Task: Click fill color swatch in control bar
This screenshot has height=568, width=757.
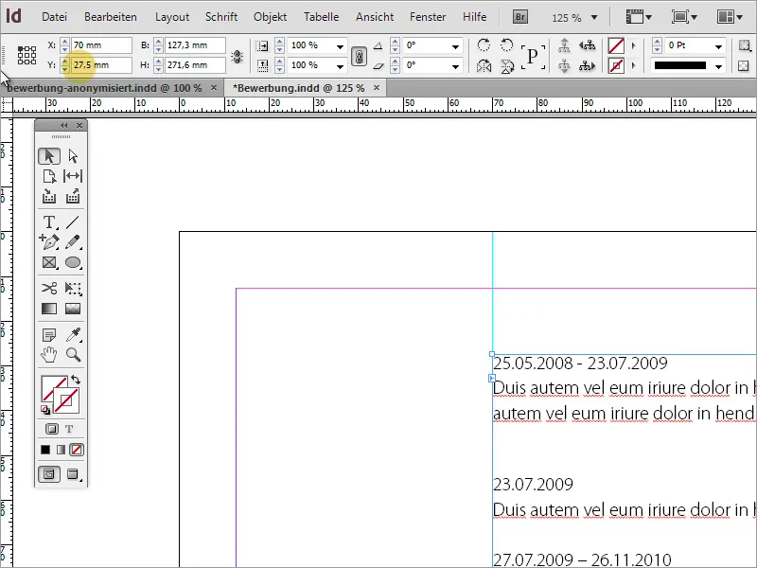Action: click(x=616, y=45)
